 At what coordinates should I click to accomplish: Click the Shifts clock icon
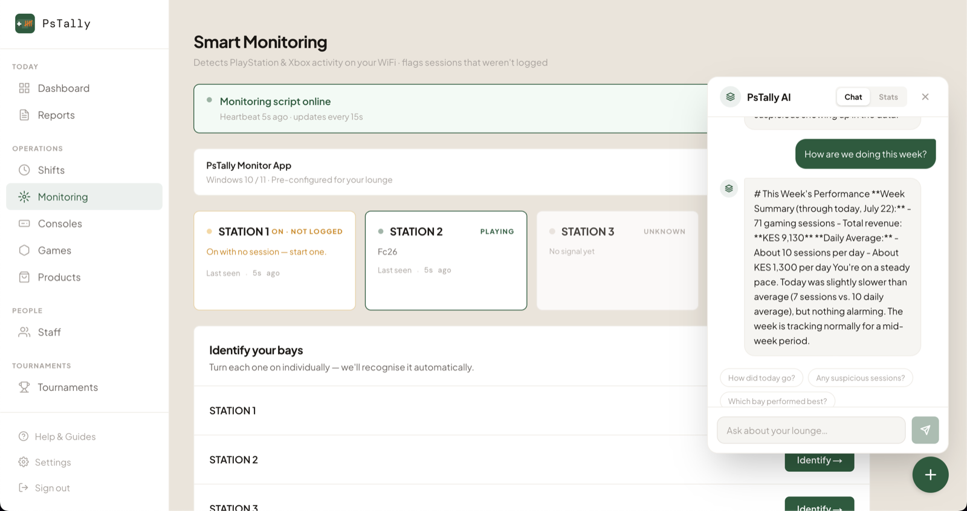[x=24, y=170]
